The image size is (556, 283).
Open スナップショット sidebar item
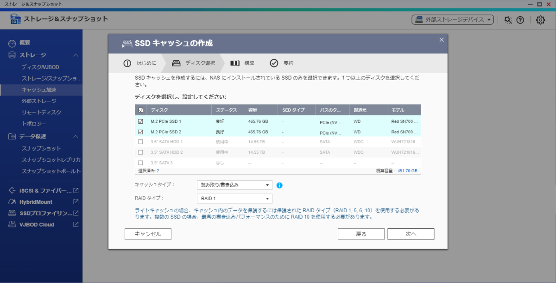pyautogui.click(x=41, y=149)
